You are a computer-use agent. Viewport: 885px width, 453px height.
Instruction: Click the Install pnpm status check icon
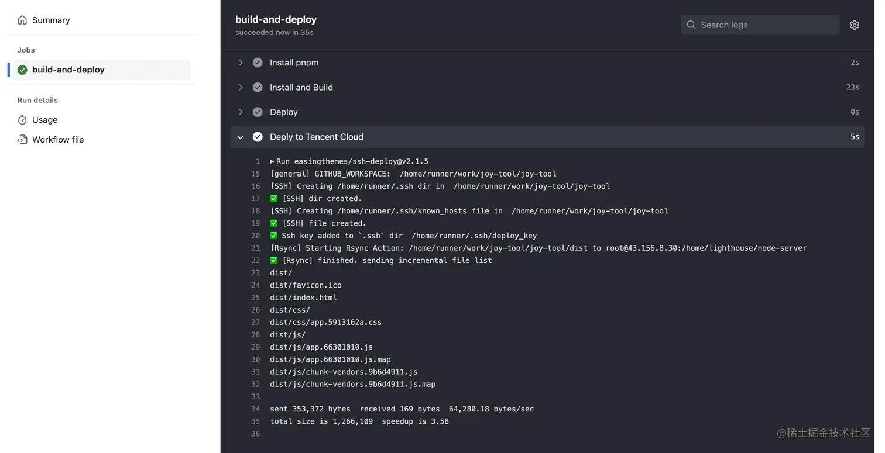[x=258, y=63]
